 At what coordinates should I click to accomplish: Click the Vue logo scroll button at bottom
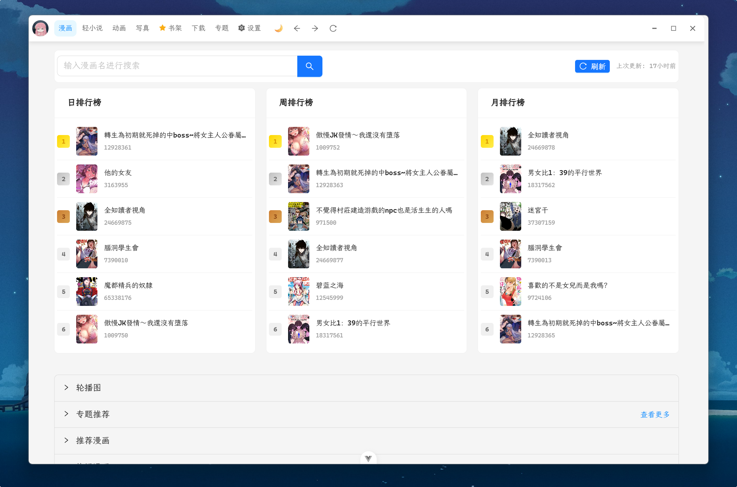368,458
